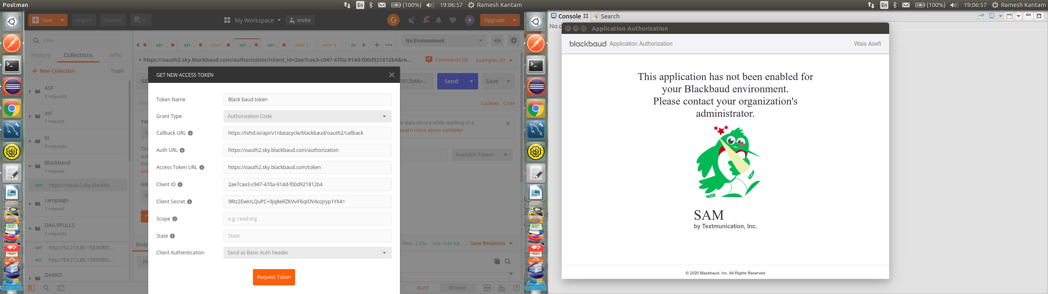1048x294 pixels.
Task: Open the New button dropdown arrow
Action: [x=62, y=20]
